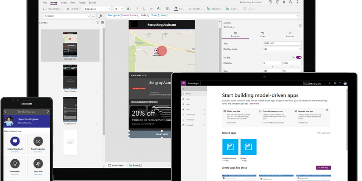Click the Learn more link under the heading

click(x=254, y=104)
